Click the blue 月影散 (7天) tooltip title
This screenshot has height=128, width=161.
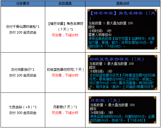coord(105,100)
